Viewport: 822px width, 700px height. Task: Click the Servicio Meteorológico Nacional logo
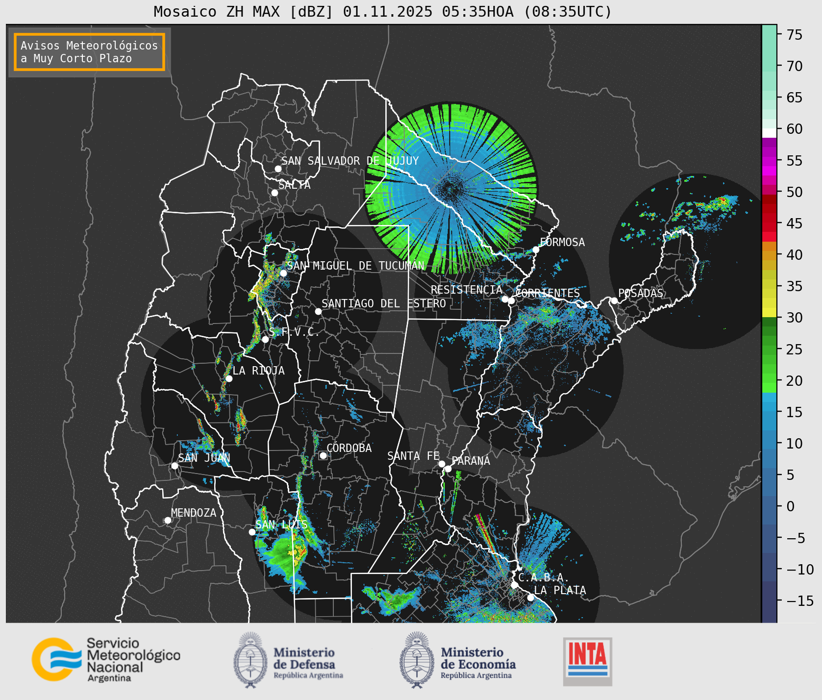pyautogui.click(x=106, y=659)
